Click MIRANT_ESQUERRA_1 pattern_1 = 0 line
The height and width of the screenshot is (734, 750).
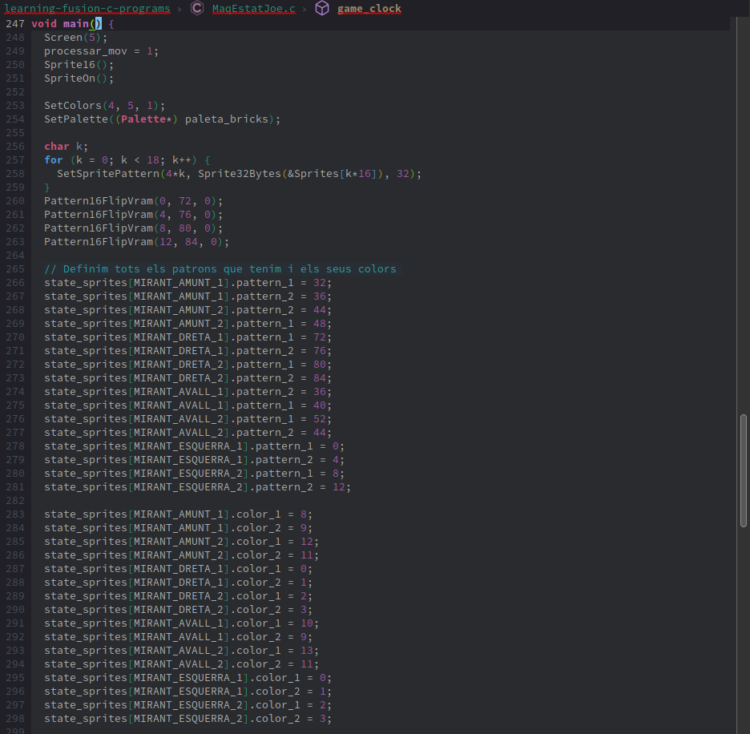(194, 446)
